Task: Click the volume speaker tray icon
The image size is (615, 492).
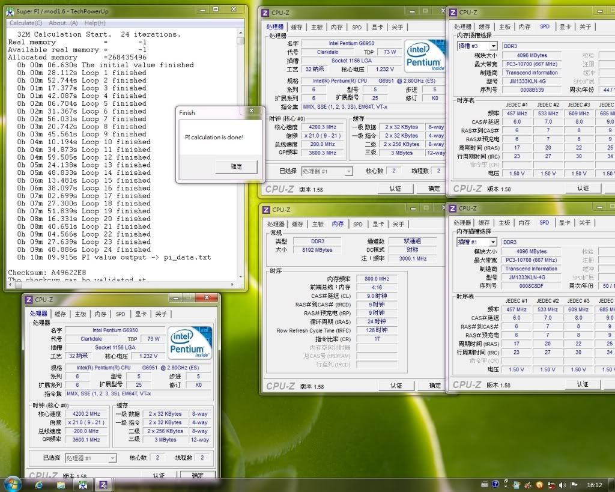Action: [562, 485]
